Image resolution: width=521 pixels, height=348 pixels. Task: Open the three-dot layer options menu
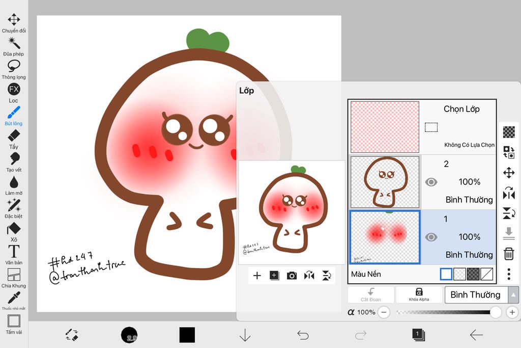pyautogui.click(x=509, y=274)
